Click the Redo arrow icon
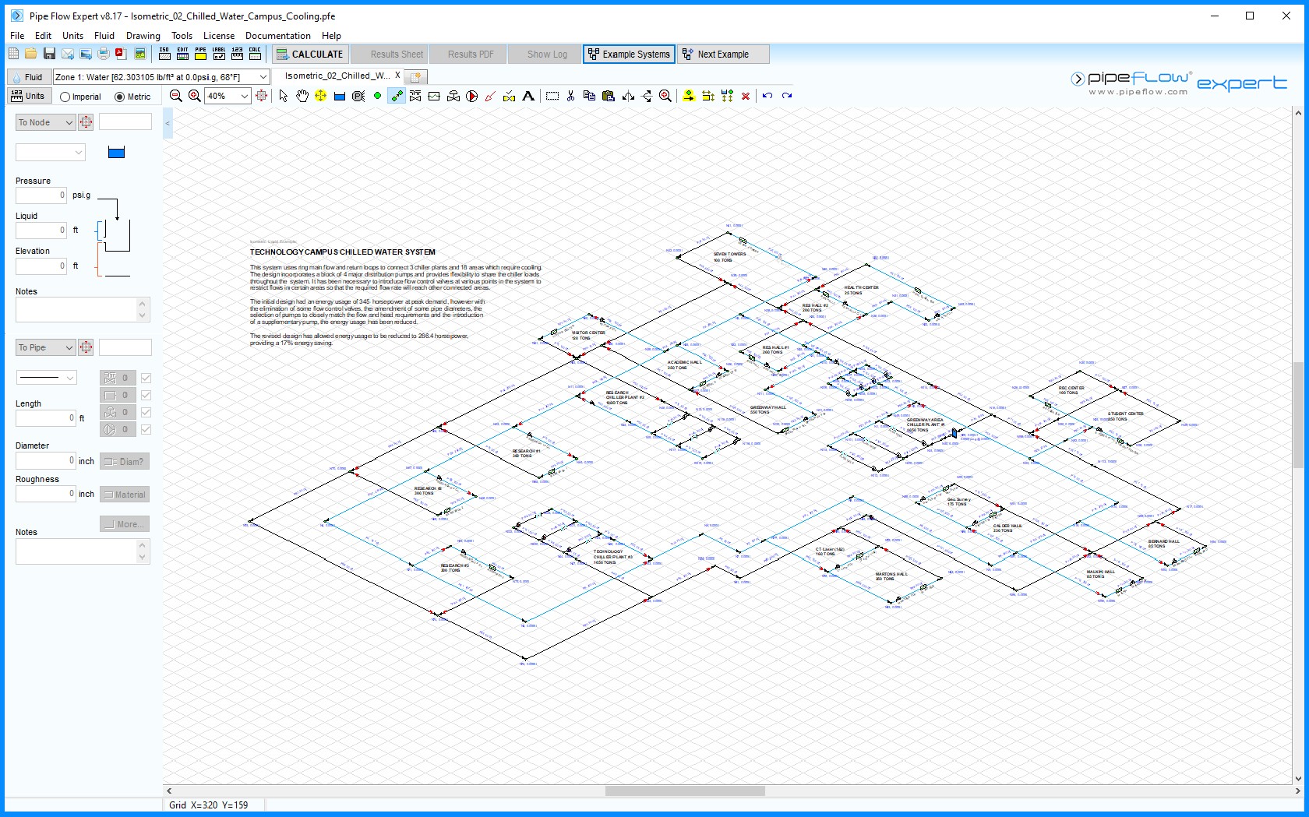This screenshot has width=1309, height=817. [x=787, y=96]
